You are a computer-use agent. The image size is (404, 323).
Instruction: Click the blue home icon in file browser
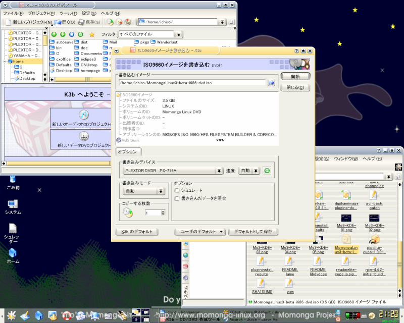tap(72, 34)
